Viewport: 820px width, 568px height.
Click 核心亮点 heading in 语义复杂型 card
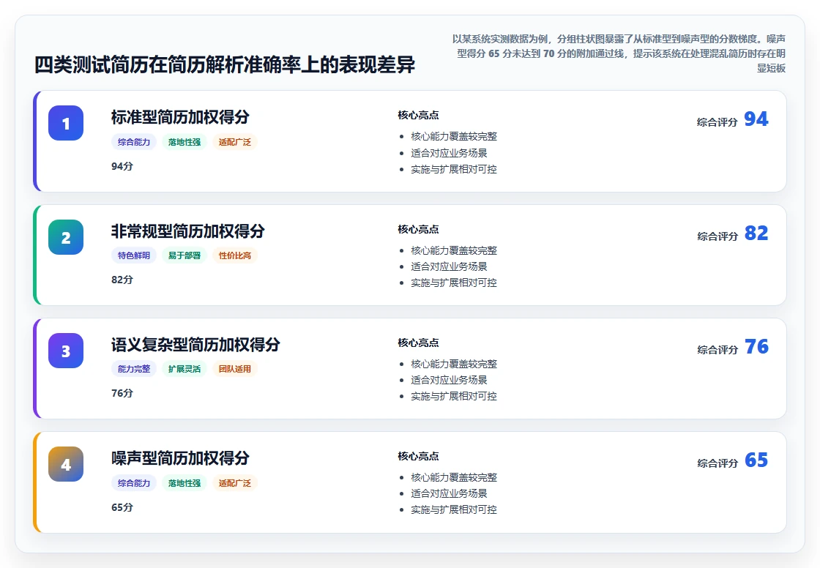tap(418, 343)
